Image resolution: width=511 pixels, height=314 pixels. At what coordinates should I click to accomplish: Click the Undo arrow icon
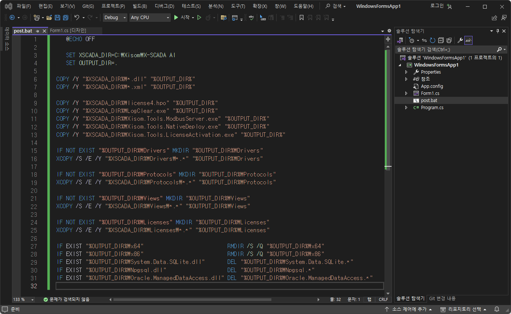[x=77, y=18]
